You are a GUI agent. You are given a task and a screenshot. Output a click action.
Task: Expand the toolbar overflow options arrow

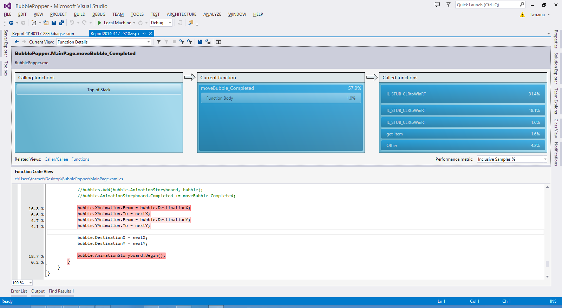point(197,25)
